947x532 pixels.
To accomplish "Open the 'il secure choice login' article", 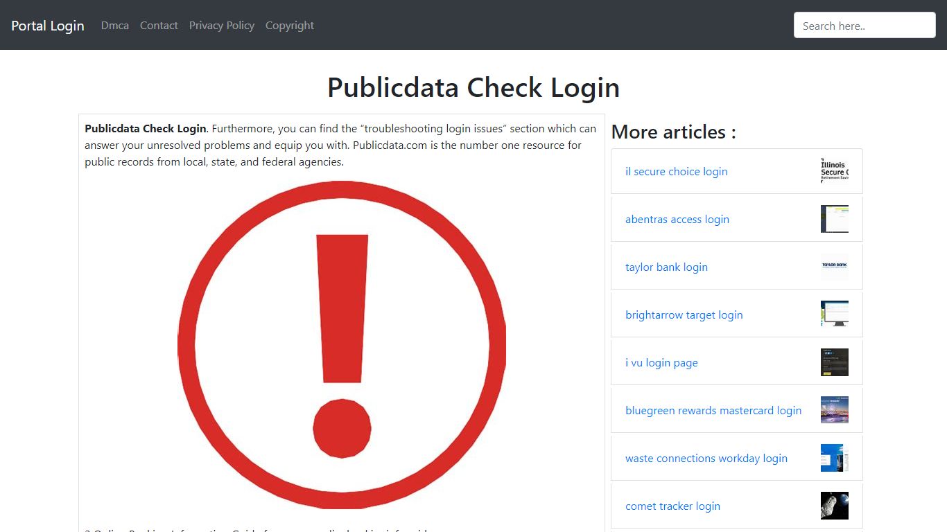I will pyautogui.click(x=676, y=172).
